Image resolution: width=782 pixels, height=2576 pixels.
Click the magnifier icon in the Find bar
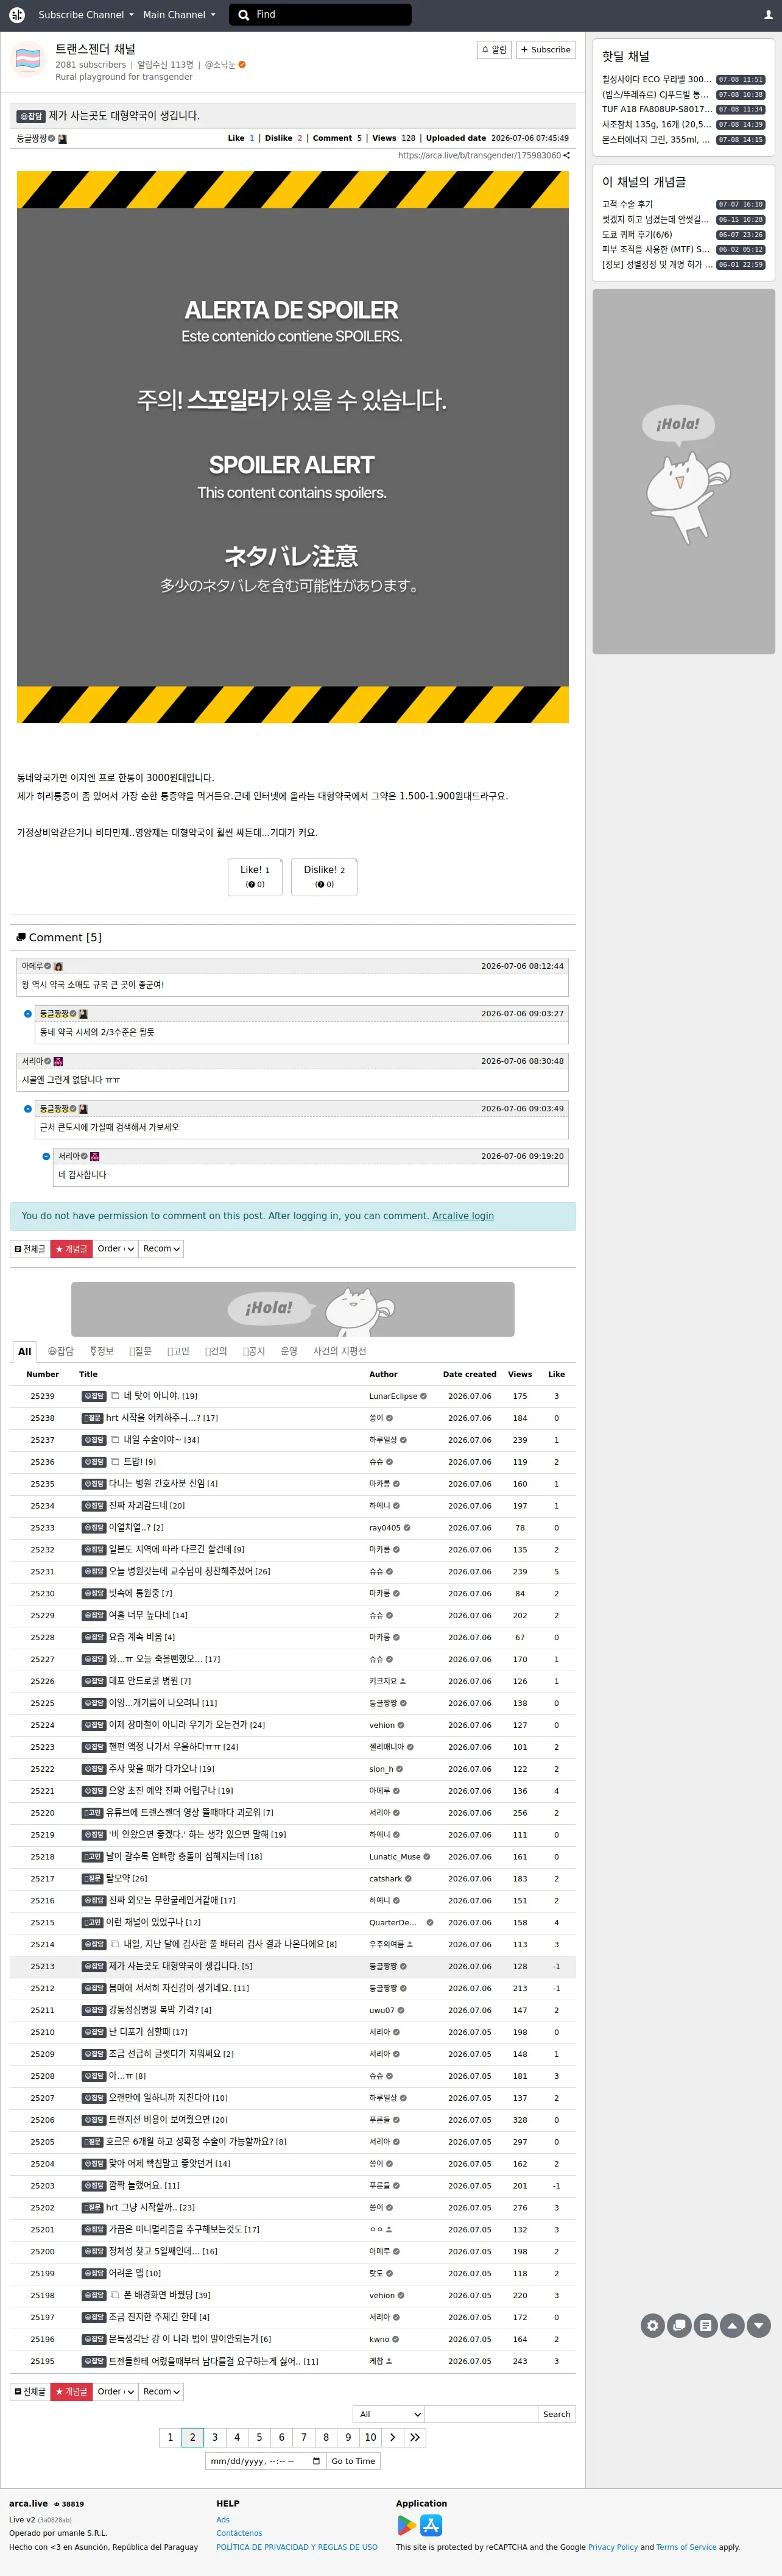pyautogui.click(x=244, y=15)
